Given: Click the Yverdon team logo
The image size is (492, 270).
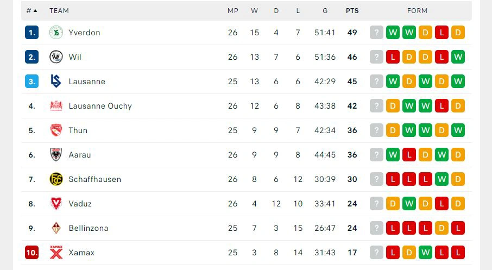Looking at the screenshot, I should pyautogui.click(x=56, y=33).
